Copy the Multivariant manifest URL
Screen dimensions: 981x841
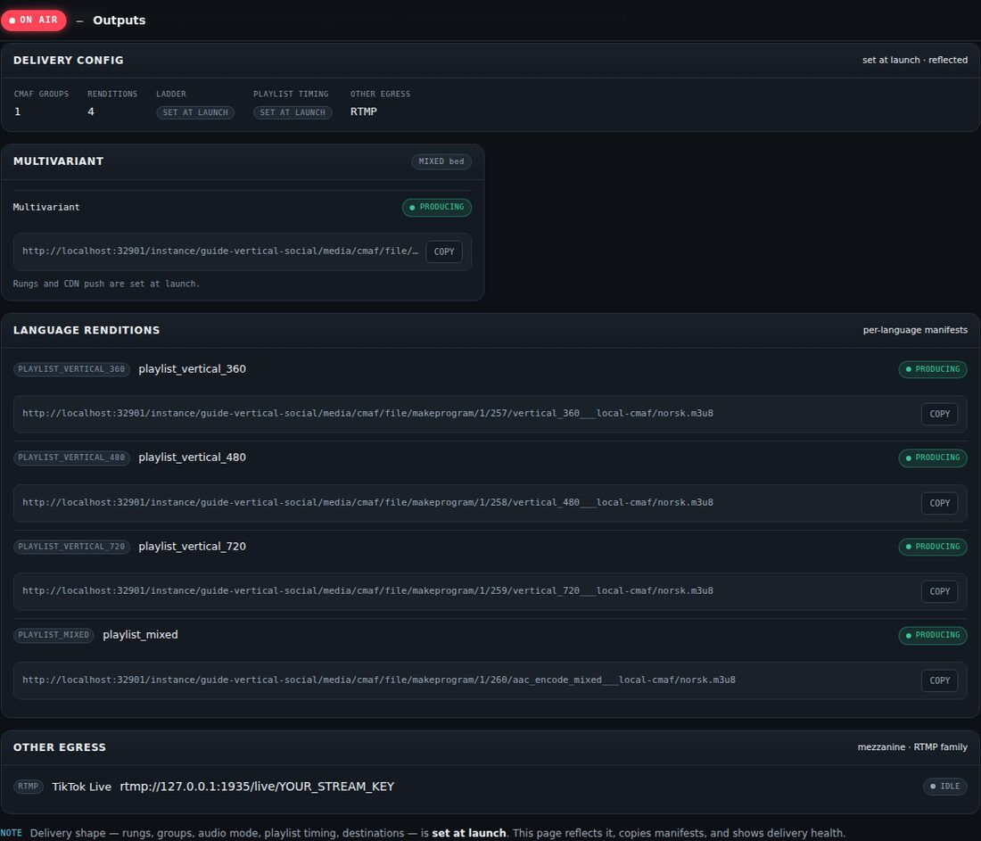[x=444, y=251]
